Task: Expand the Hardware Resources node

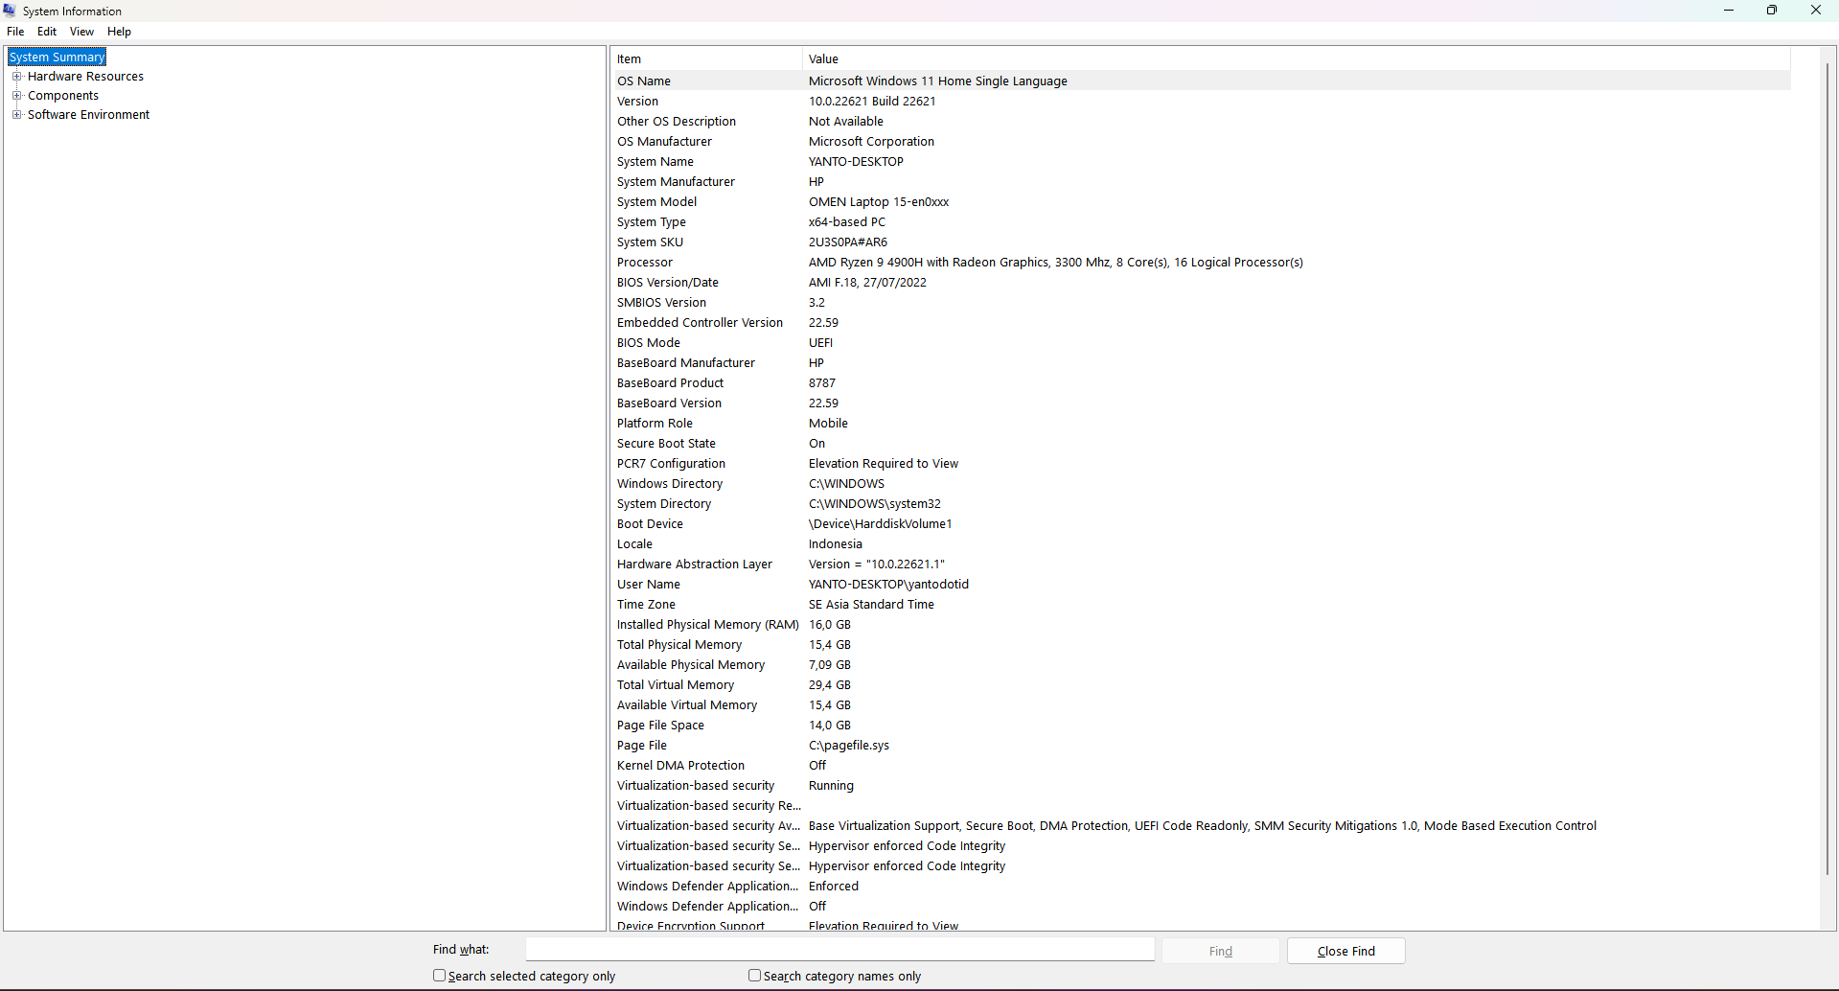Action: (16, 76)
